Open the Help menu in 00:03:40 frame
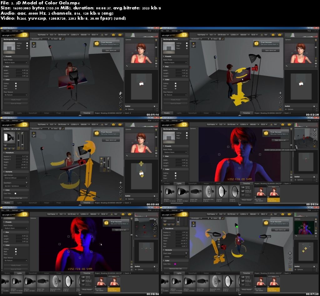Image resolution: width=320 pixels, height=296 pixels. tap(22, 121)
